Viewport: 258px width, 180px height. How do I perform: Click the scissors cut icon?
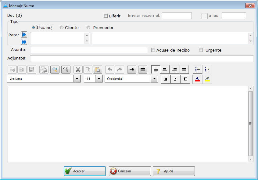(78, 70)
